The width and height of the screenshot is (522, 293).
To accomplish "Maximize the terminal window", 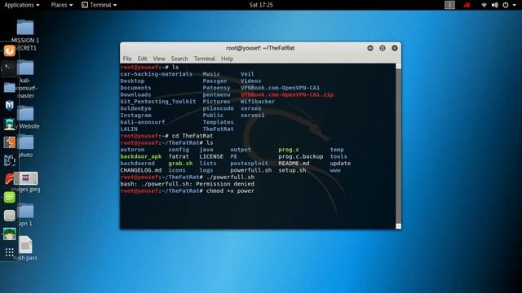I will pos(383,48).
